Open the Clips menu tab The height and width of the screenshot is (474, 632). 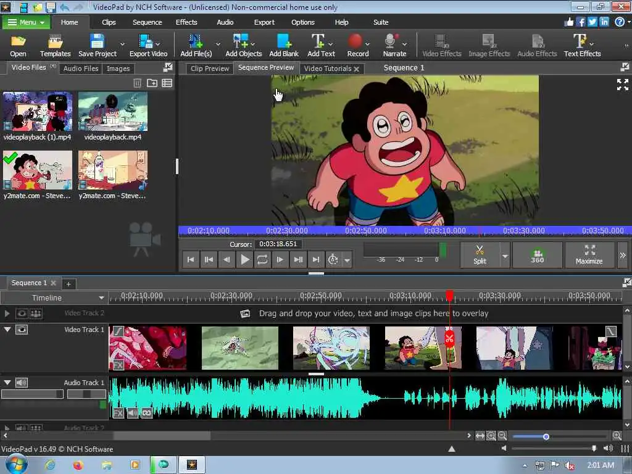click(109, 22)
